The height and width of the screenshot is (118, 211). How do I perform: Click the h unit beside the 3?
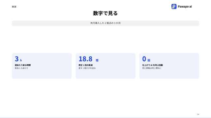[21, 60]
